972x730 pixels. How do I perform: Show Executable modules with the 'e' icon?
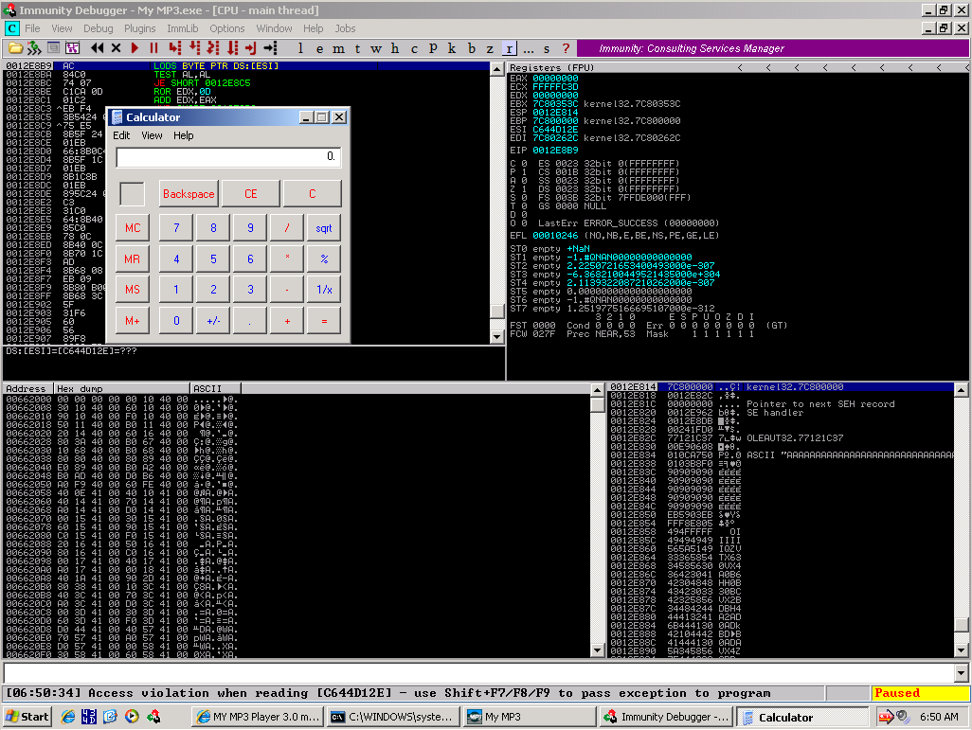pos(320,48)
